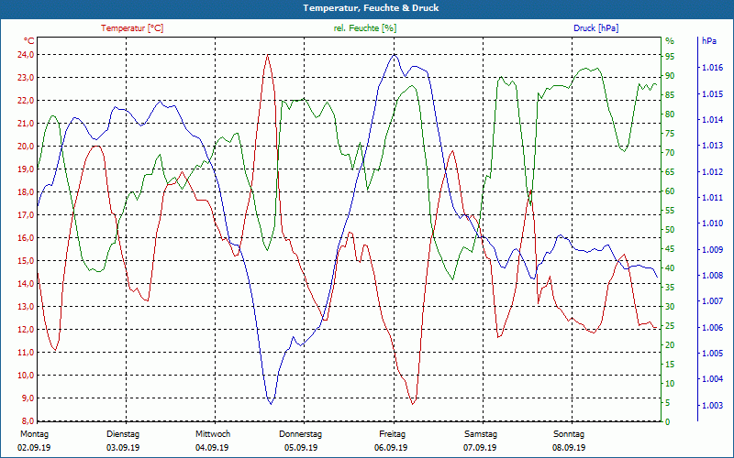734x458 pixels.
Task: Click the '95' humidity axis value
Action: [670, 57]
